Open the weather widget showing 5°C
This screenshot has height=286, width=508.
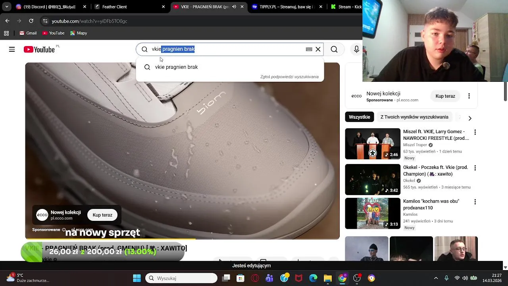(x=28, y=278)
